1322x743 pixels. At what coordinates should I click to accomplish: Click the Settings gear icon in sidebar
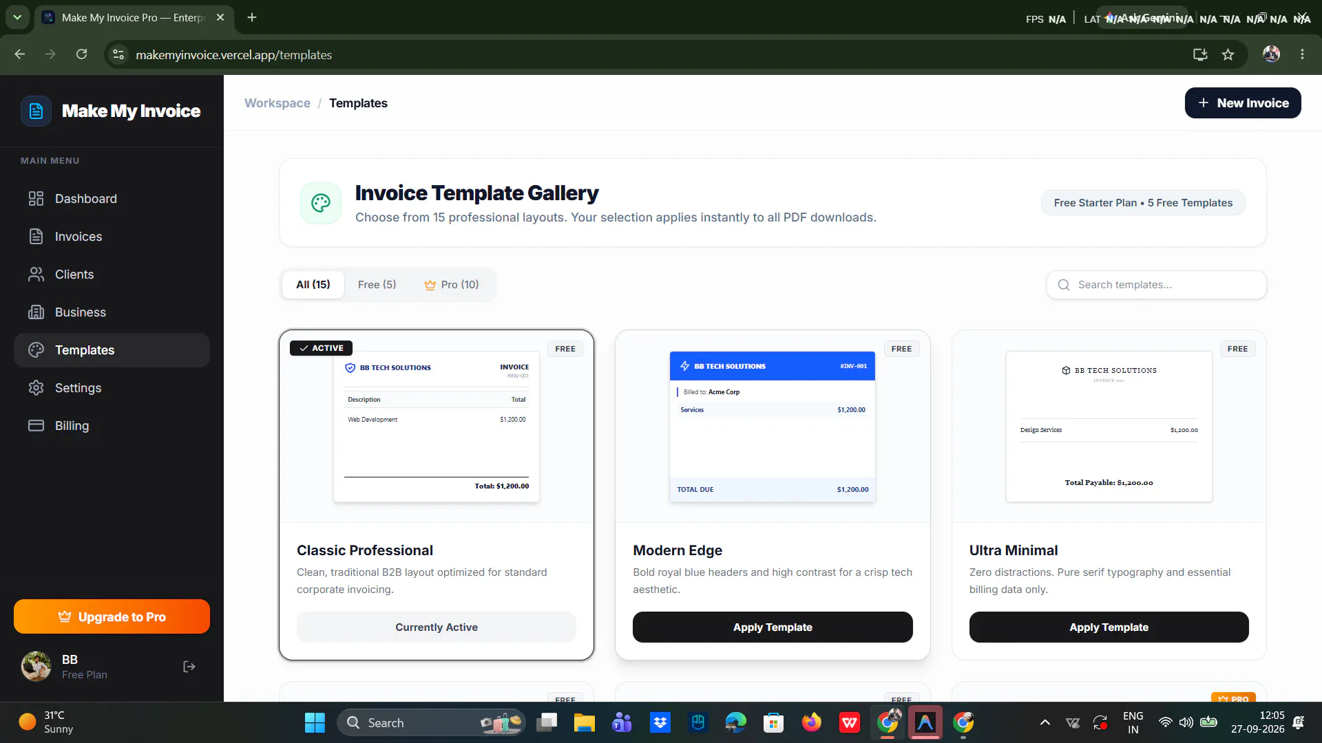coord(36,388)
